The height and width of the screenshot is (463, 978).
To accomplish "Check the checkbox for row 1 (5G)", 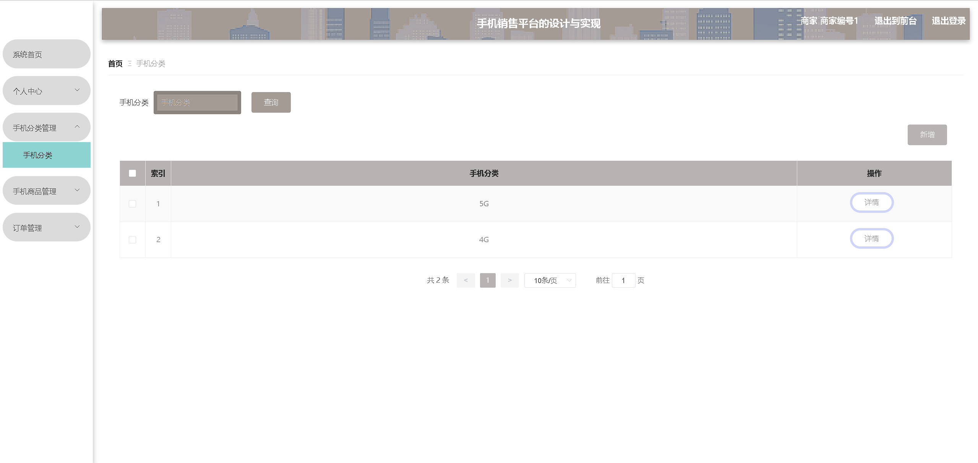I will (133, 204).
